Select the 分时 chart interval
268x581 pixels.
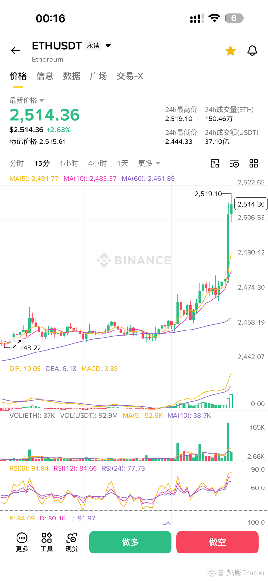[x=17, y=163]
